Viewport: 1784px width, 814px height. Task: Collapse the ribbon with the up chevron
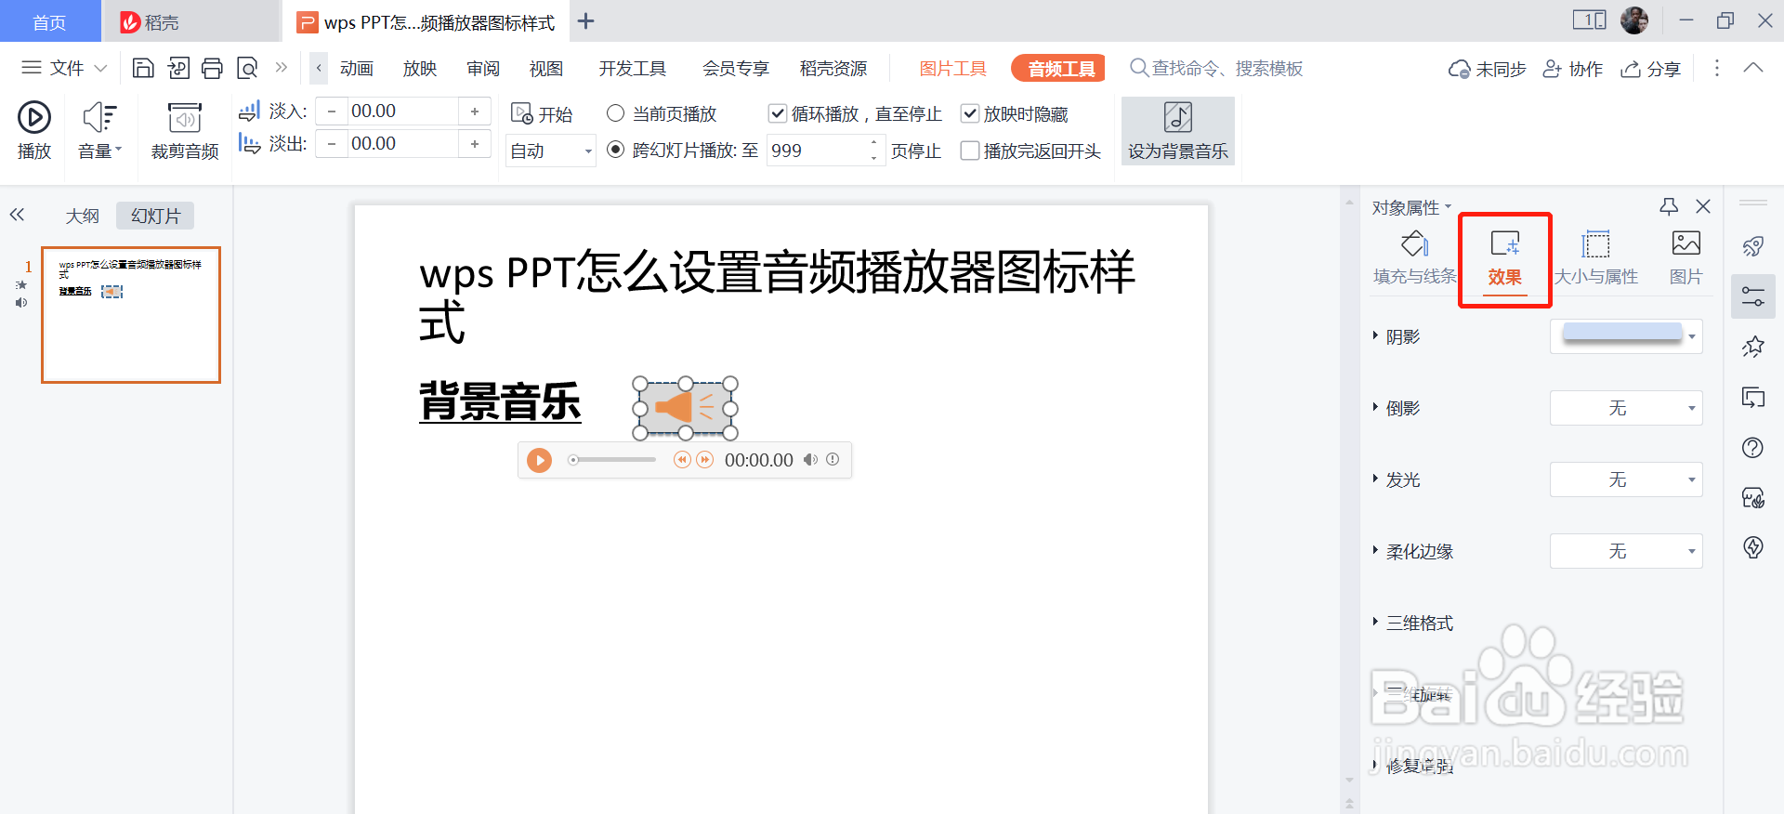pyautogui.click(x=1753, y=68)
